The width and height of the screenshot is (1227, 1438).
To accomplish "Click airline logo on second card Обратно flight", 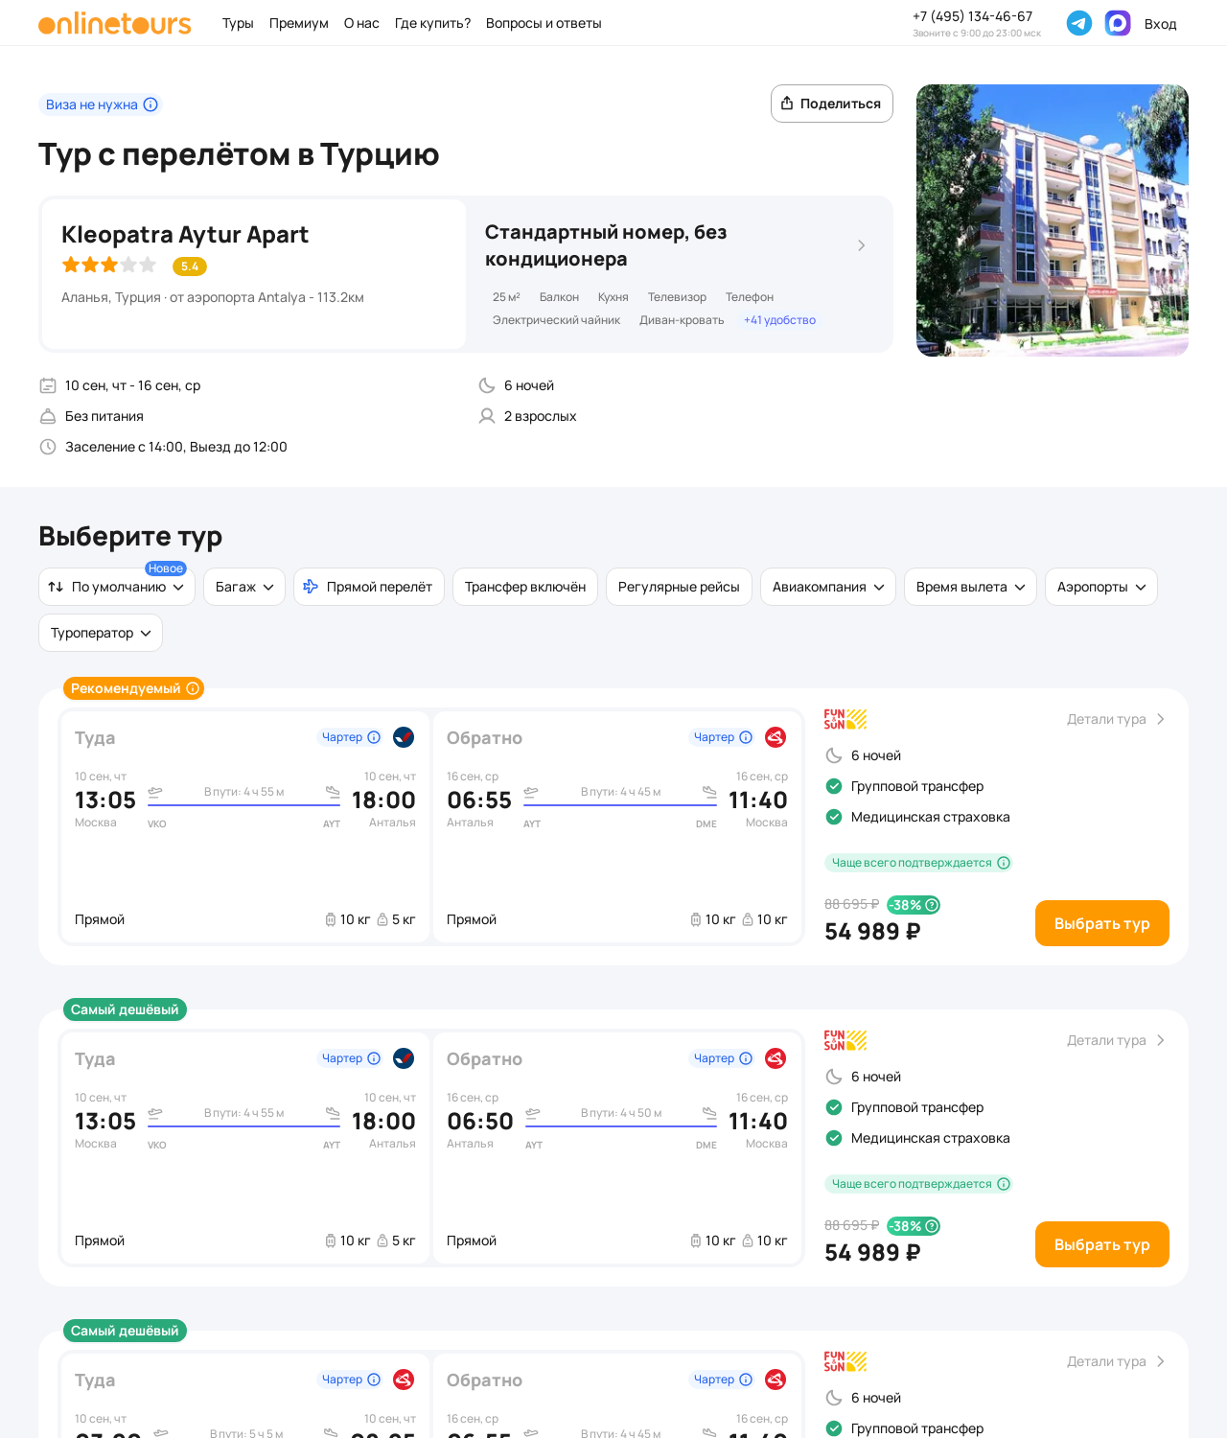I will (776, 1058).
